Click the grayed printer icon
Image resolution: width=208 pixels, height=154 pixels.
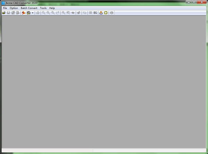38,13
